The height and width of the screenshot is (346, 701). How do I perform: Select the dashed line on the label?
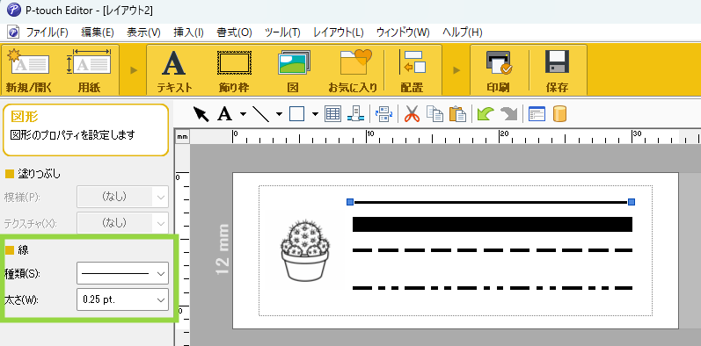[x=493, y=250]
